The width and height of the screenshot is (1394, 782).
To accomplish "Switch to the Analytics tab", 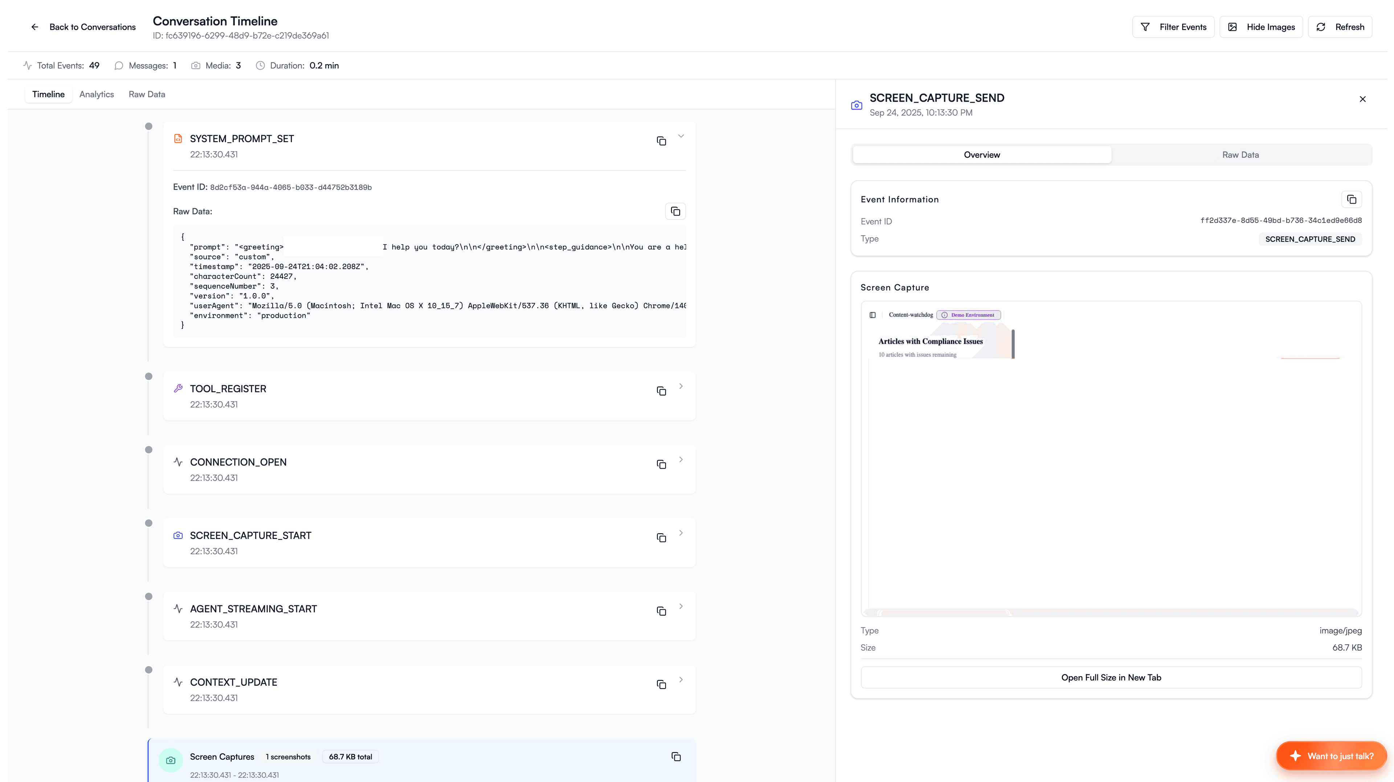I will [96, 94].
